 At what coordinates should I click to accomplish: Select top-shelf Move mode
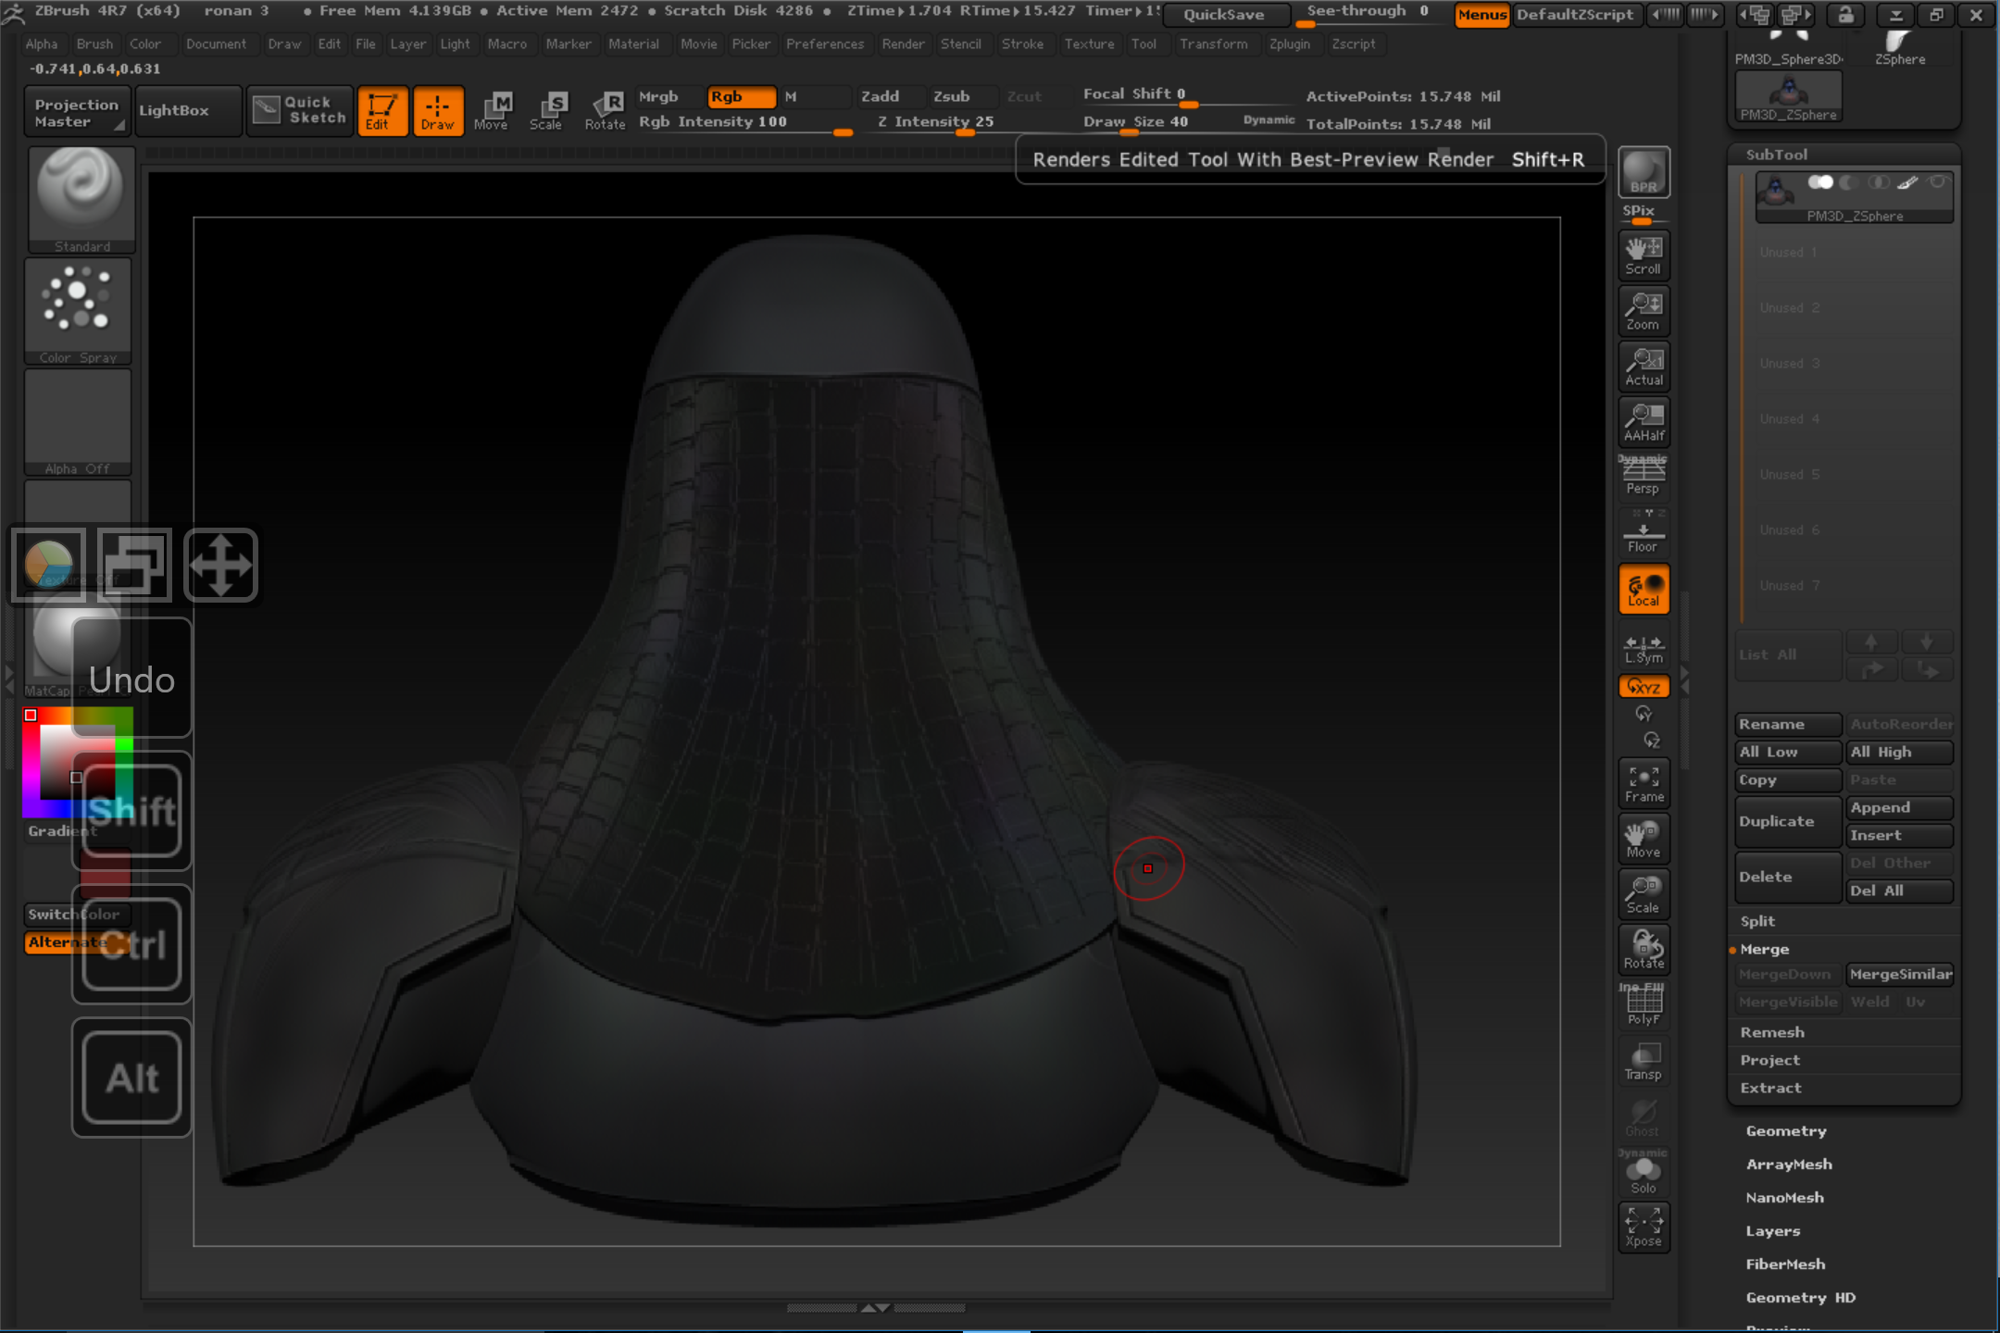493,111
